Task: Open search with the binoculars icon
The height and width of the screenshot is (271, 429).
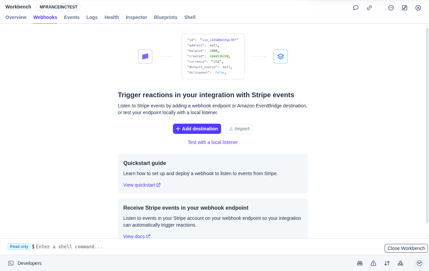Action: point(359,263)
